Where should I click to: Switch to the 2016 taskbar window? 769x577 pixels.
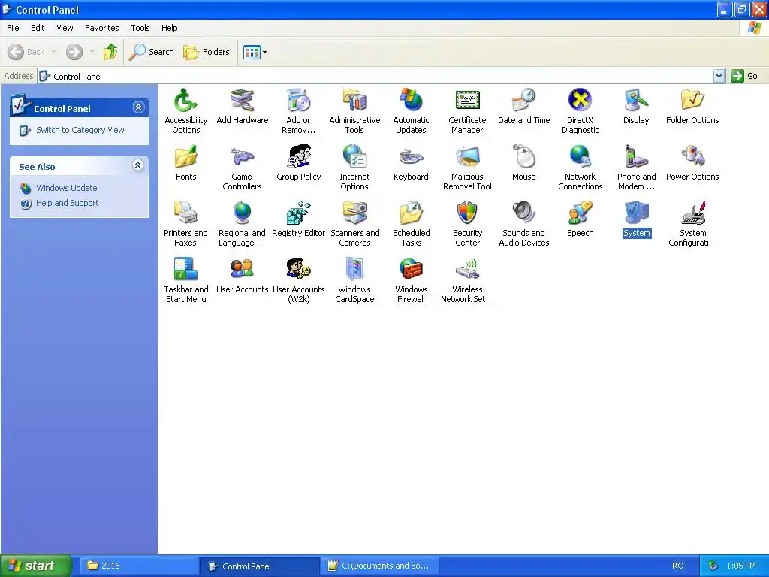tap(138, 566)
